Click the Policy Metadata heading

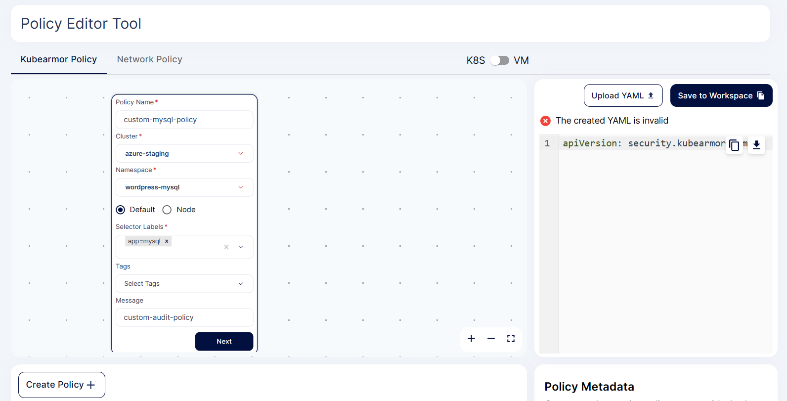point(589,387)
